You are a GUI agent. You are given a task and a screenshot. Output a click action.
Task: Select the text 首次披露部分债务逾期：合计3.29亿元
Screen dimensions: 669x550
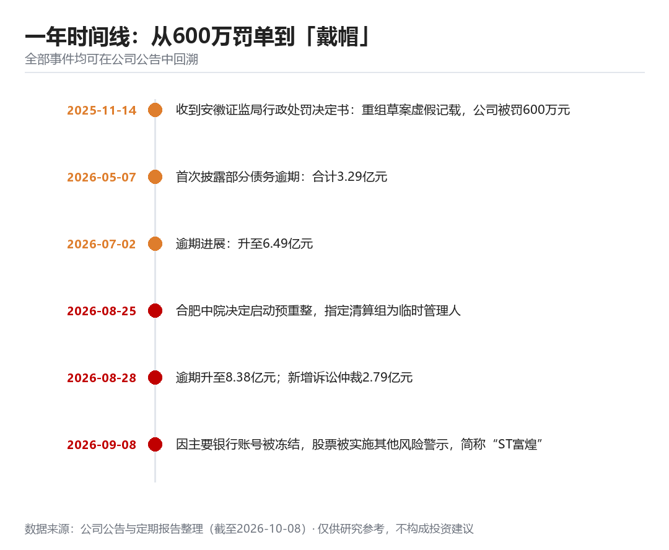tap(282, 177)
